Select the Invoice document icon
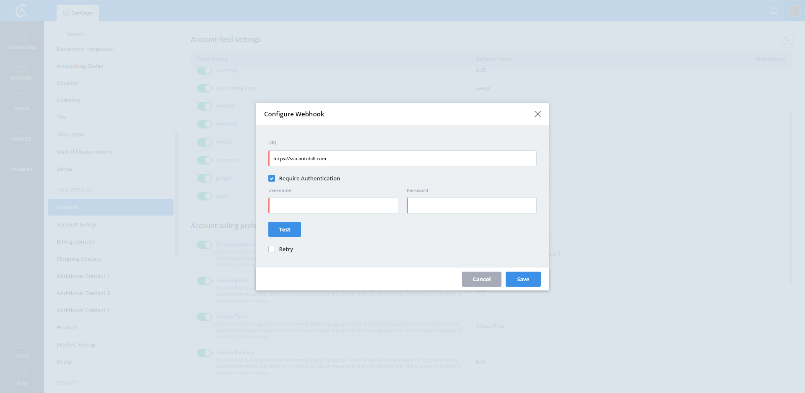 (x=22, y=128)
